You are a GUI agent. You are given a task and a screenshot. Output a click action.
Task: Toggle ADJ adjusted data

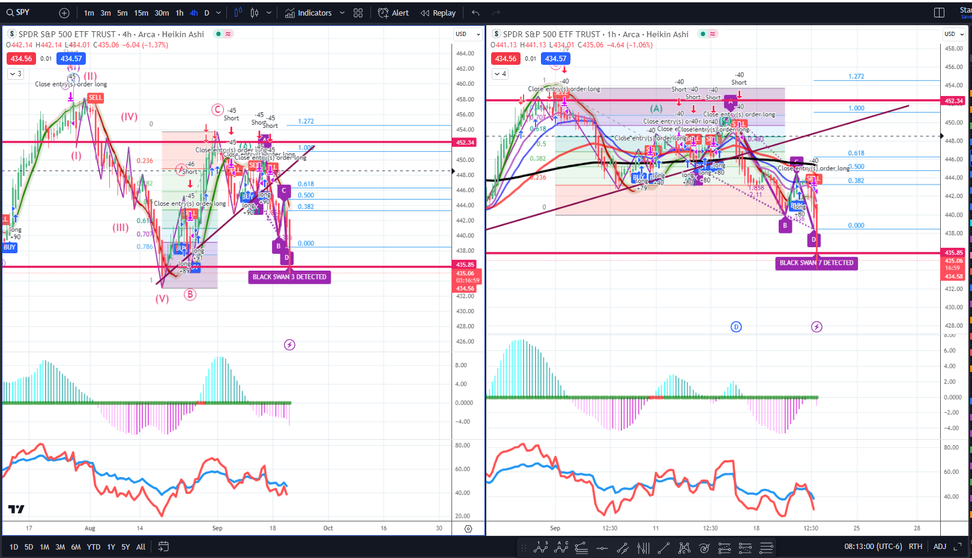click(940, 547)
